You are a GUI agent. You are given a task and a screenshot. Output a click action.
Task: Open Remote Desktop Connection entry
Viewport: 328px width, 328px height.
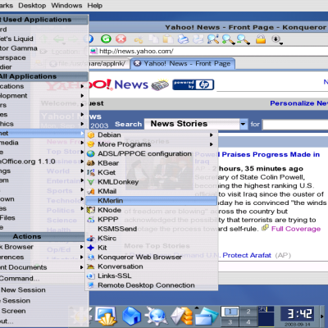coord(152,285)
